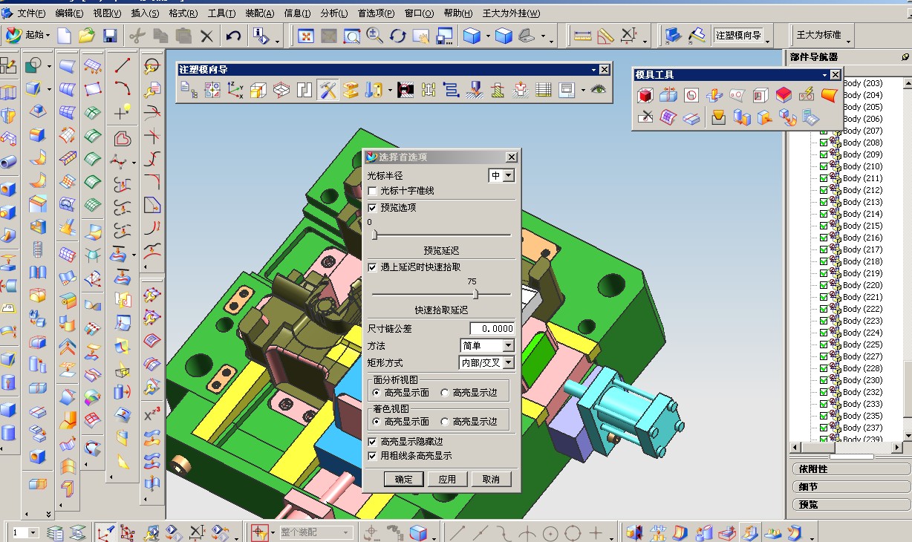Screen dimensions: 912x542
Task: Click the bill of materials table icon
Action: coord(544,91)
